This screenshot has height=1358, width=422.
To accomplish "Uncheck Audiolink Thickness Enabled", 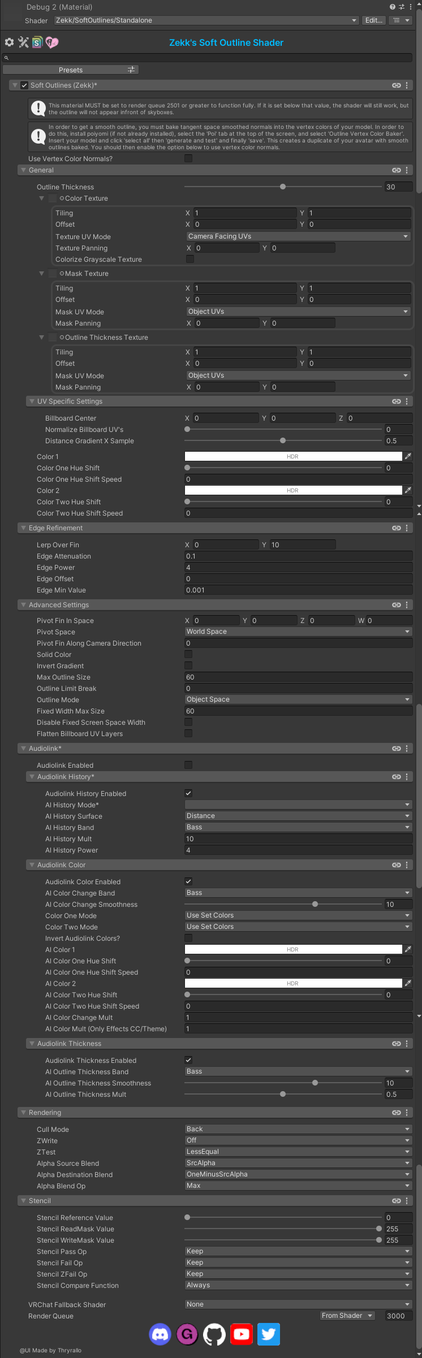I will pyautogui.click(x=188, y=1060).
